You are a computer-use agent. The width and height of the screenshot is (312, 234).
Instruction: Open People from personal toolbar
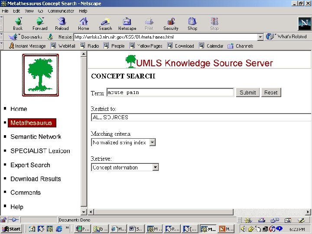(114, 46)
